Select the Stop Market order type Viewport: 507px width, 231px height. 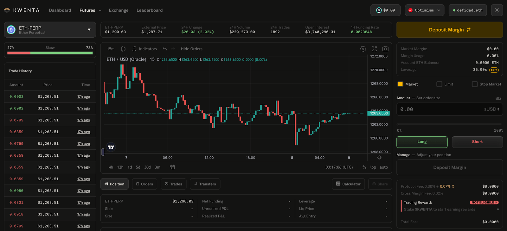tap(486, 84)
